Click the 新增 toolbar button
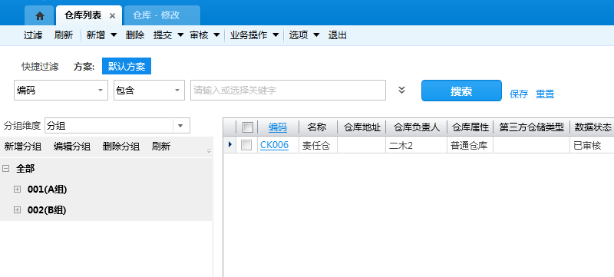 (95, 35)
